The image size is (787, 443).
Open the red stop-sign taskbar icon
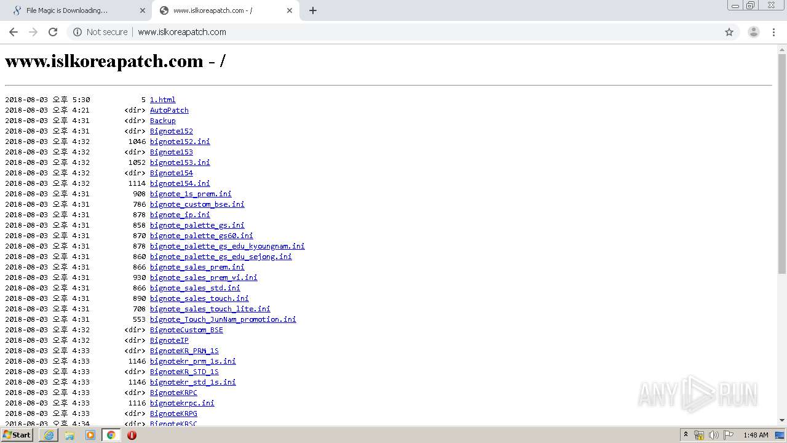point(132,435)
